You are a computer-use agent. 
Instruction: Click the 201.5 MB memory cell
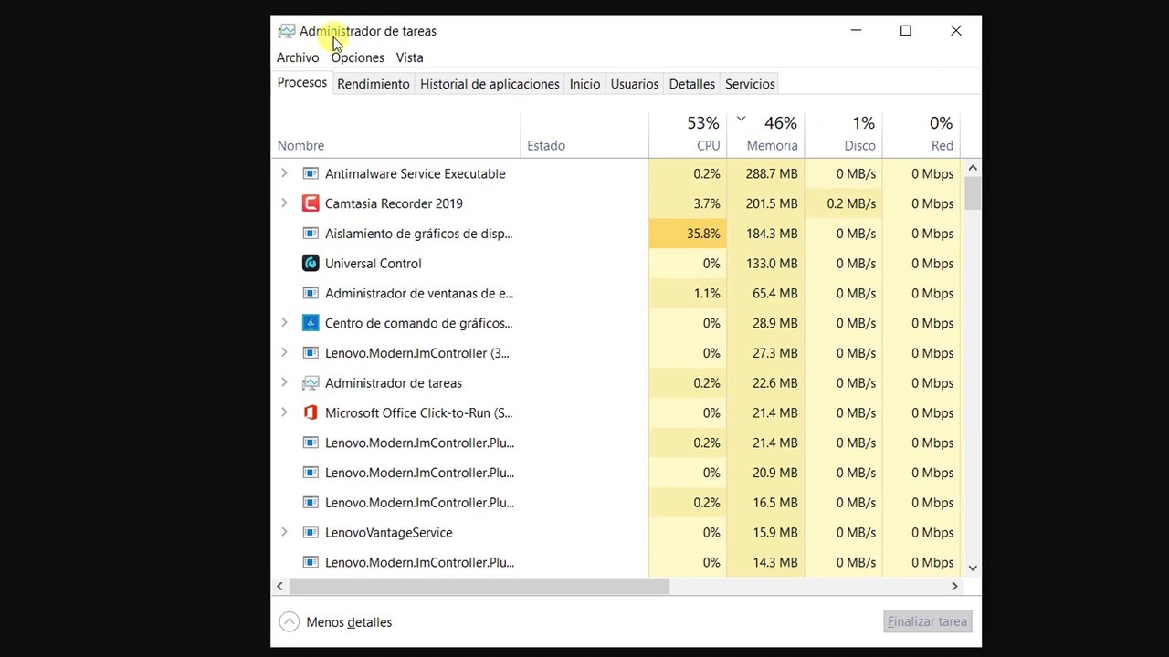pyautogui.click(x=765, y=203)
